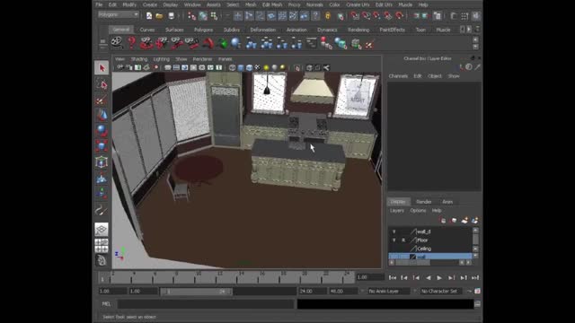Click the Open Scene folder icon
Image resolution: width=575 pixels, height=323 pixels.
click(159, 16)
